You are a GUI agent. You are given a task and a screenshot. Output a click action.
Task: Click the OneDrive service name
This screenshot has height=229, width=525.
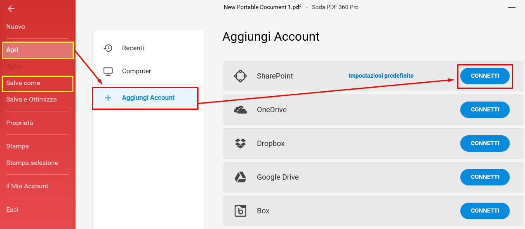(x=272, y=110)
